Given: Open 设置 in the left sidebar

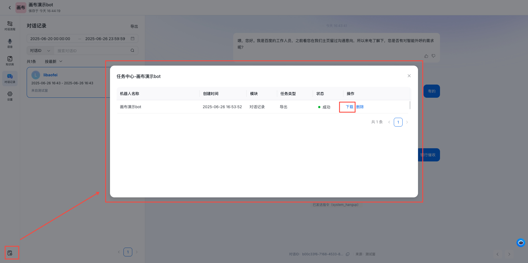Looking at the screenshot, I should [x=10, y=96].
